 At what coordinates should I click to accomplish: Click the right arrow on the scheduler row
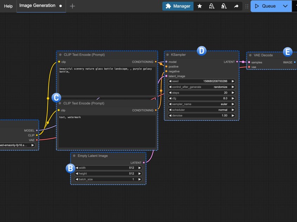[233, 110]
